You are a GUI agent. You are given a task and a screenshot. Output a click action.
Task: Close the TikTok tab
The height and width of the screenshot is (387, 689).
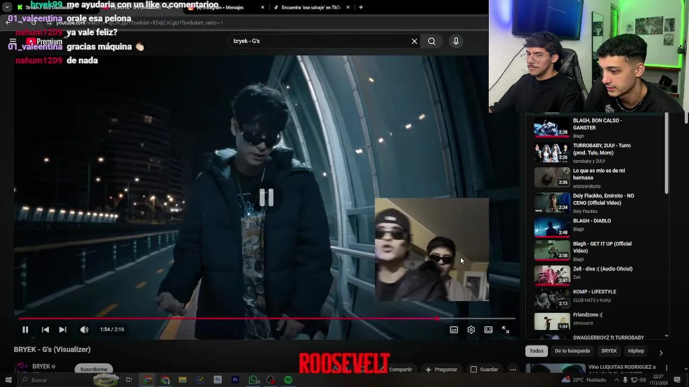click(348, 8)
